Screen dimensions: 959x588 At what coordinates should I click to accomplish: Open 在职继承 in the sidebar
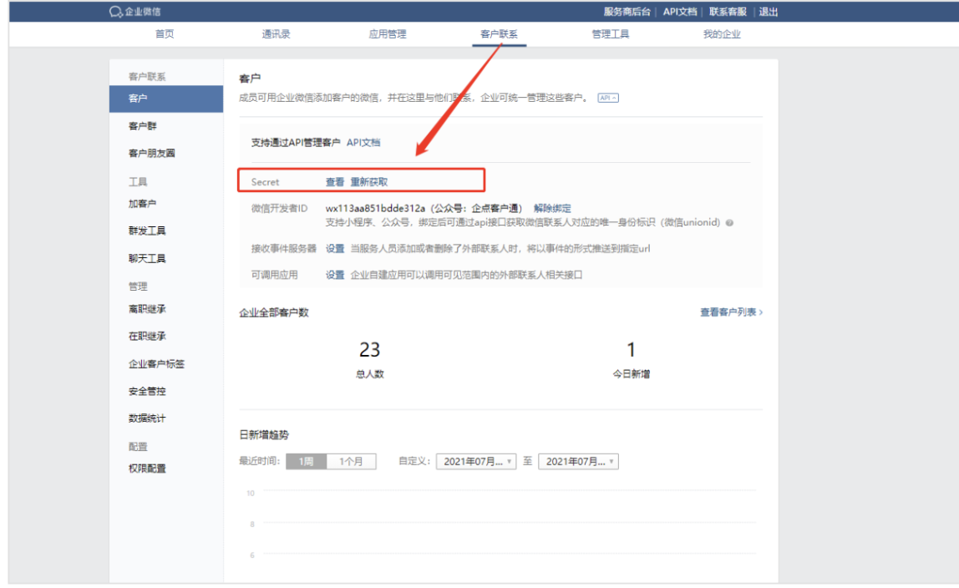tap(147, 336)
